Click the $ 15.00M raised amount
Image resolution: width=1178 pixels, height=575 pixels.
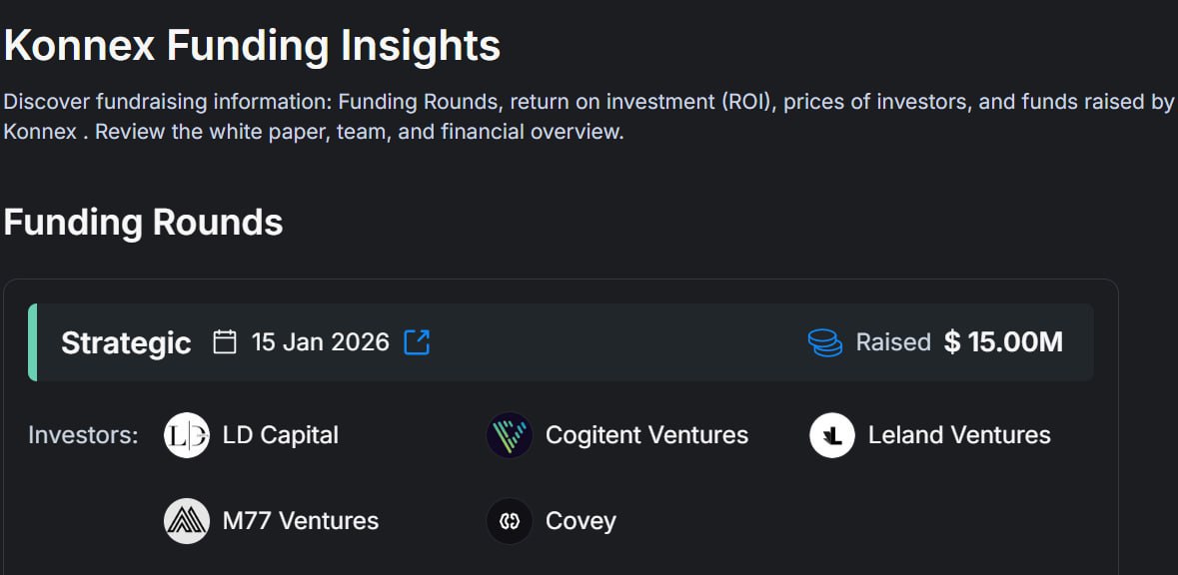[x=1004, y=342]
